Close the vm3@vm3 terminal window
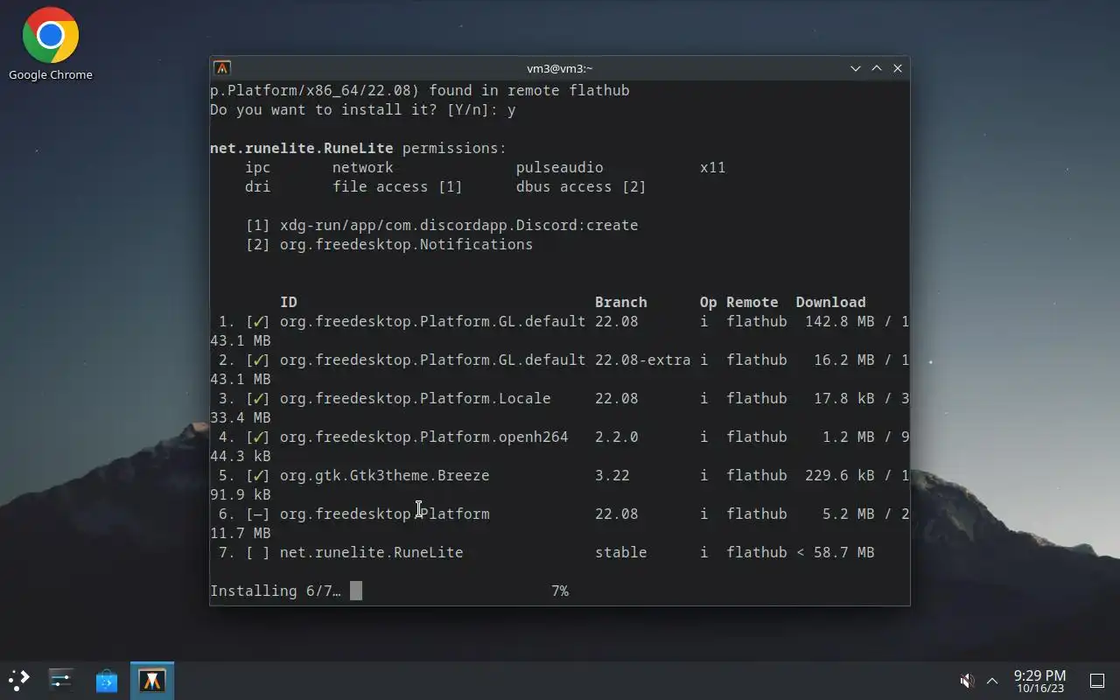The image size is (1120, 700). click(x=898, y=68)
